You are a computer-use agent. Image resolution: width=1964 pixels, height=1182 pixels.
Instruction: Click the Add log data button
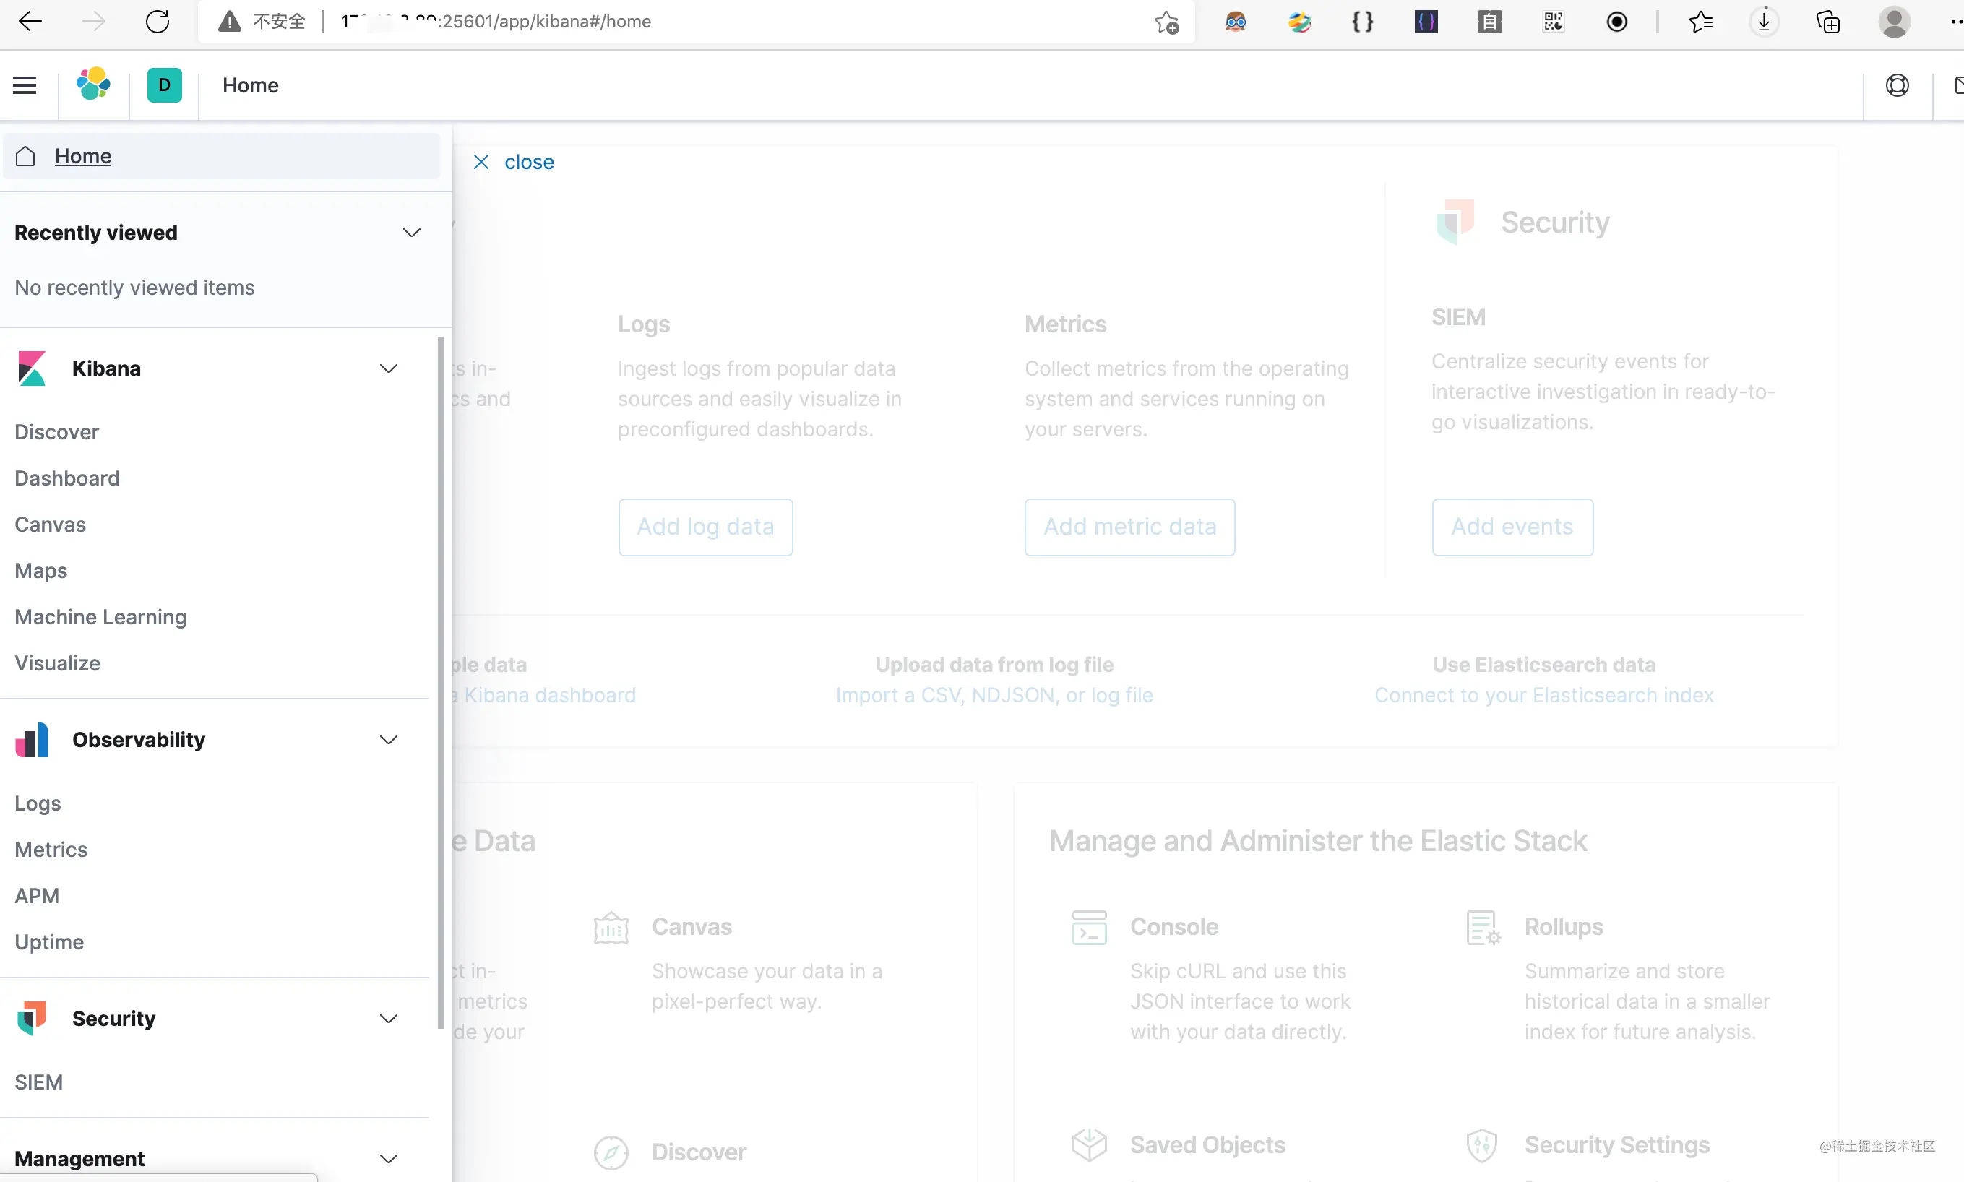click(x=705, y=527)
